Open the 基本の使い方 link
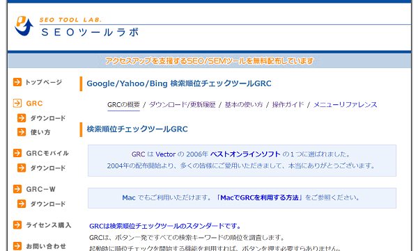This screenshot has height=251, width=418. [244, 104]
